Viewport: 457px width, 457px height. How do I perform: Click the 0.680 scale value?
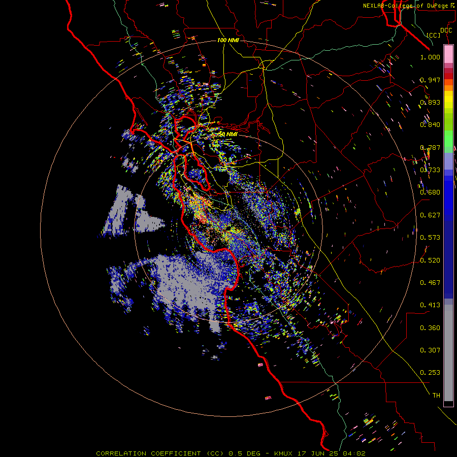pyautogui.click(x=430, y=192)
